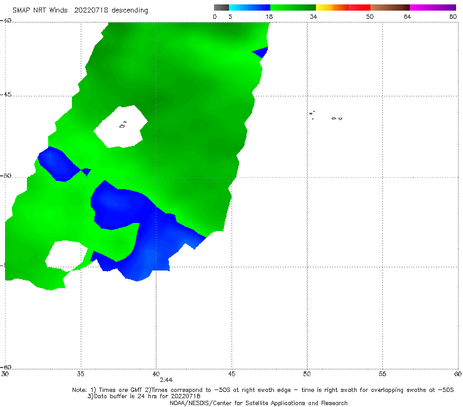Viewport: 463px width, 407px height.
Task: Pick the brown 50-64 colorbar segment
Action: (x=390, y=8)
